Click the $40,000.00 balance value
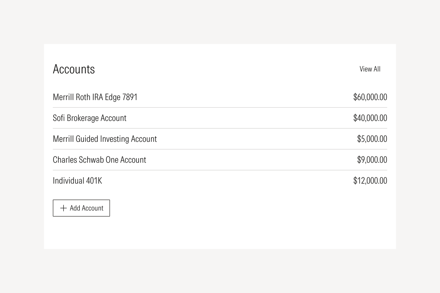Viewport: 440px width, 293px height. [370, 118]
